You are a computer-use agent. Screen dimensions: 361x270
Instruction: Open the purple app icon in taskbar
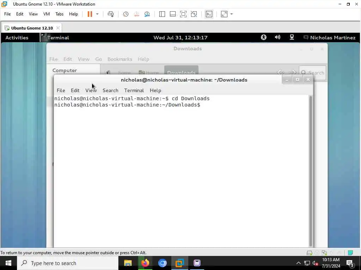[197, 263]
